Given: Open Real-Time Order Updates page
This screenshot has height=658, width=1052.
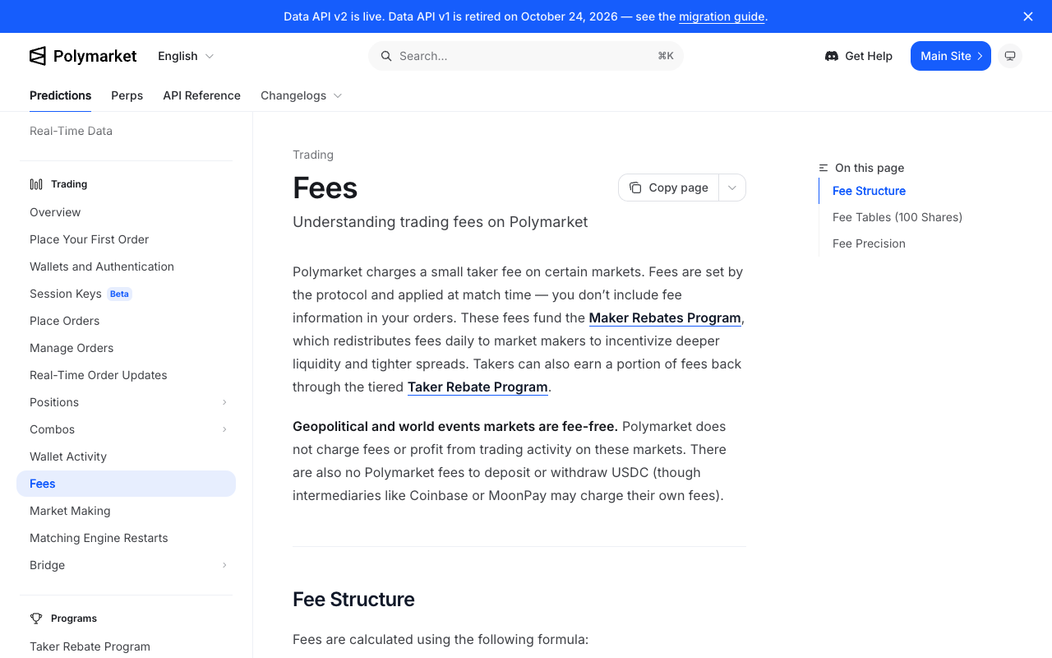Looking at the screenshot, I should pyautogui.click(x=126, y=375).
